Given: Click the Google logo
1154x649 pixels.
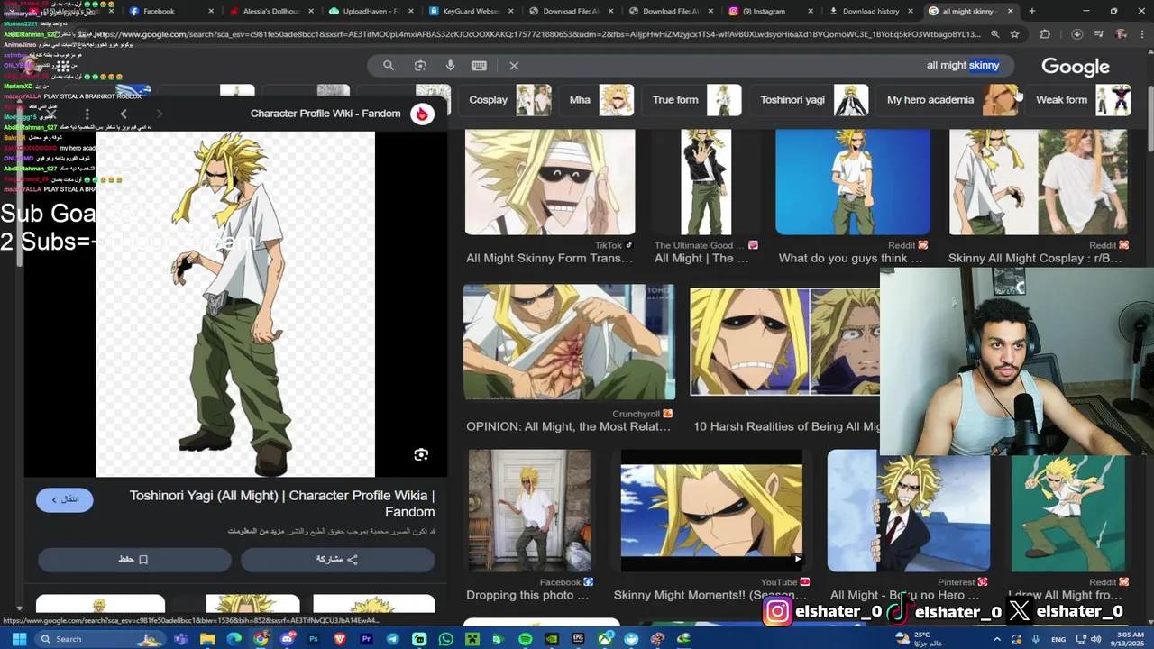Looking at the screenshot, I should [1076, 67].
